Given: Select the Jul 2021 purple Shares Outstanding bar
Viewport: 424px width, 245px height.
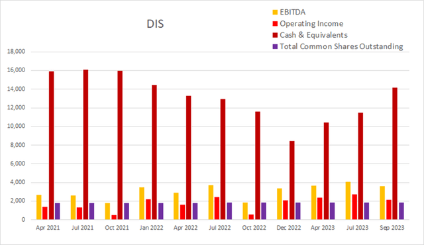Looking at the screenshot, I should click(92, 211).
